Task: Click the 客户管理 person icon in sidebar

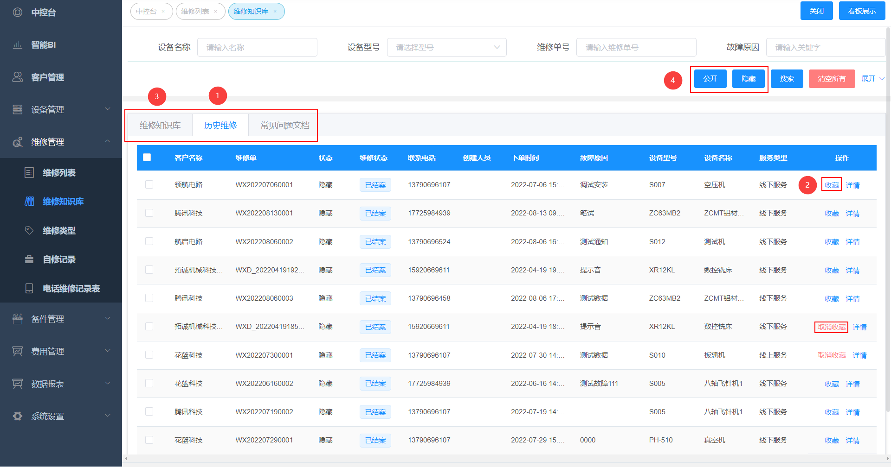Action: (18, 77)
